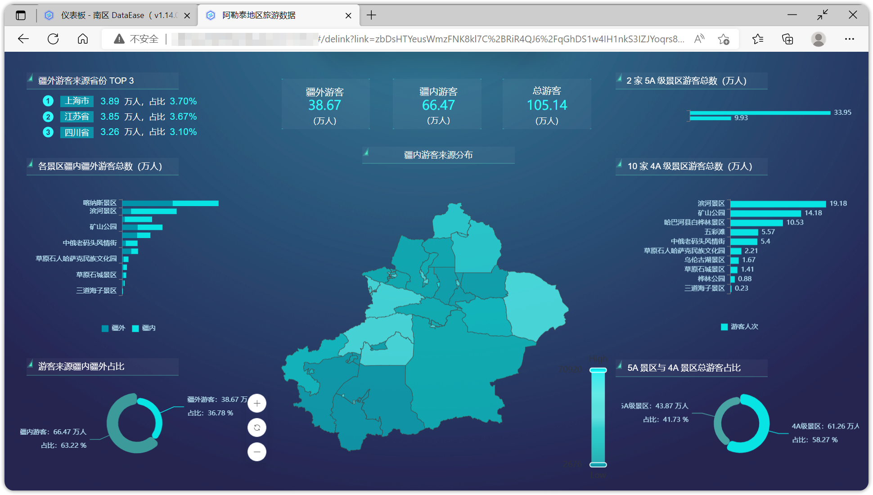Close the 阿勒泰地区旅游数据 tab
This screenshot has width=873, height=495.
pos(348,16)
